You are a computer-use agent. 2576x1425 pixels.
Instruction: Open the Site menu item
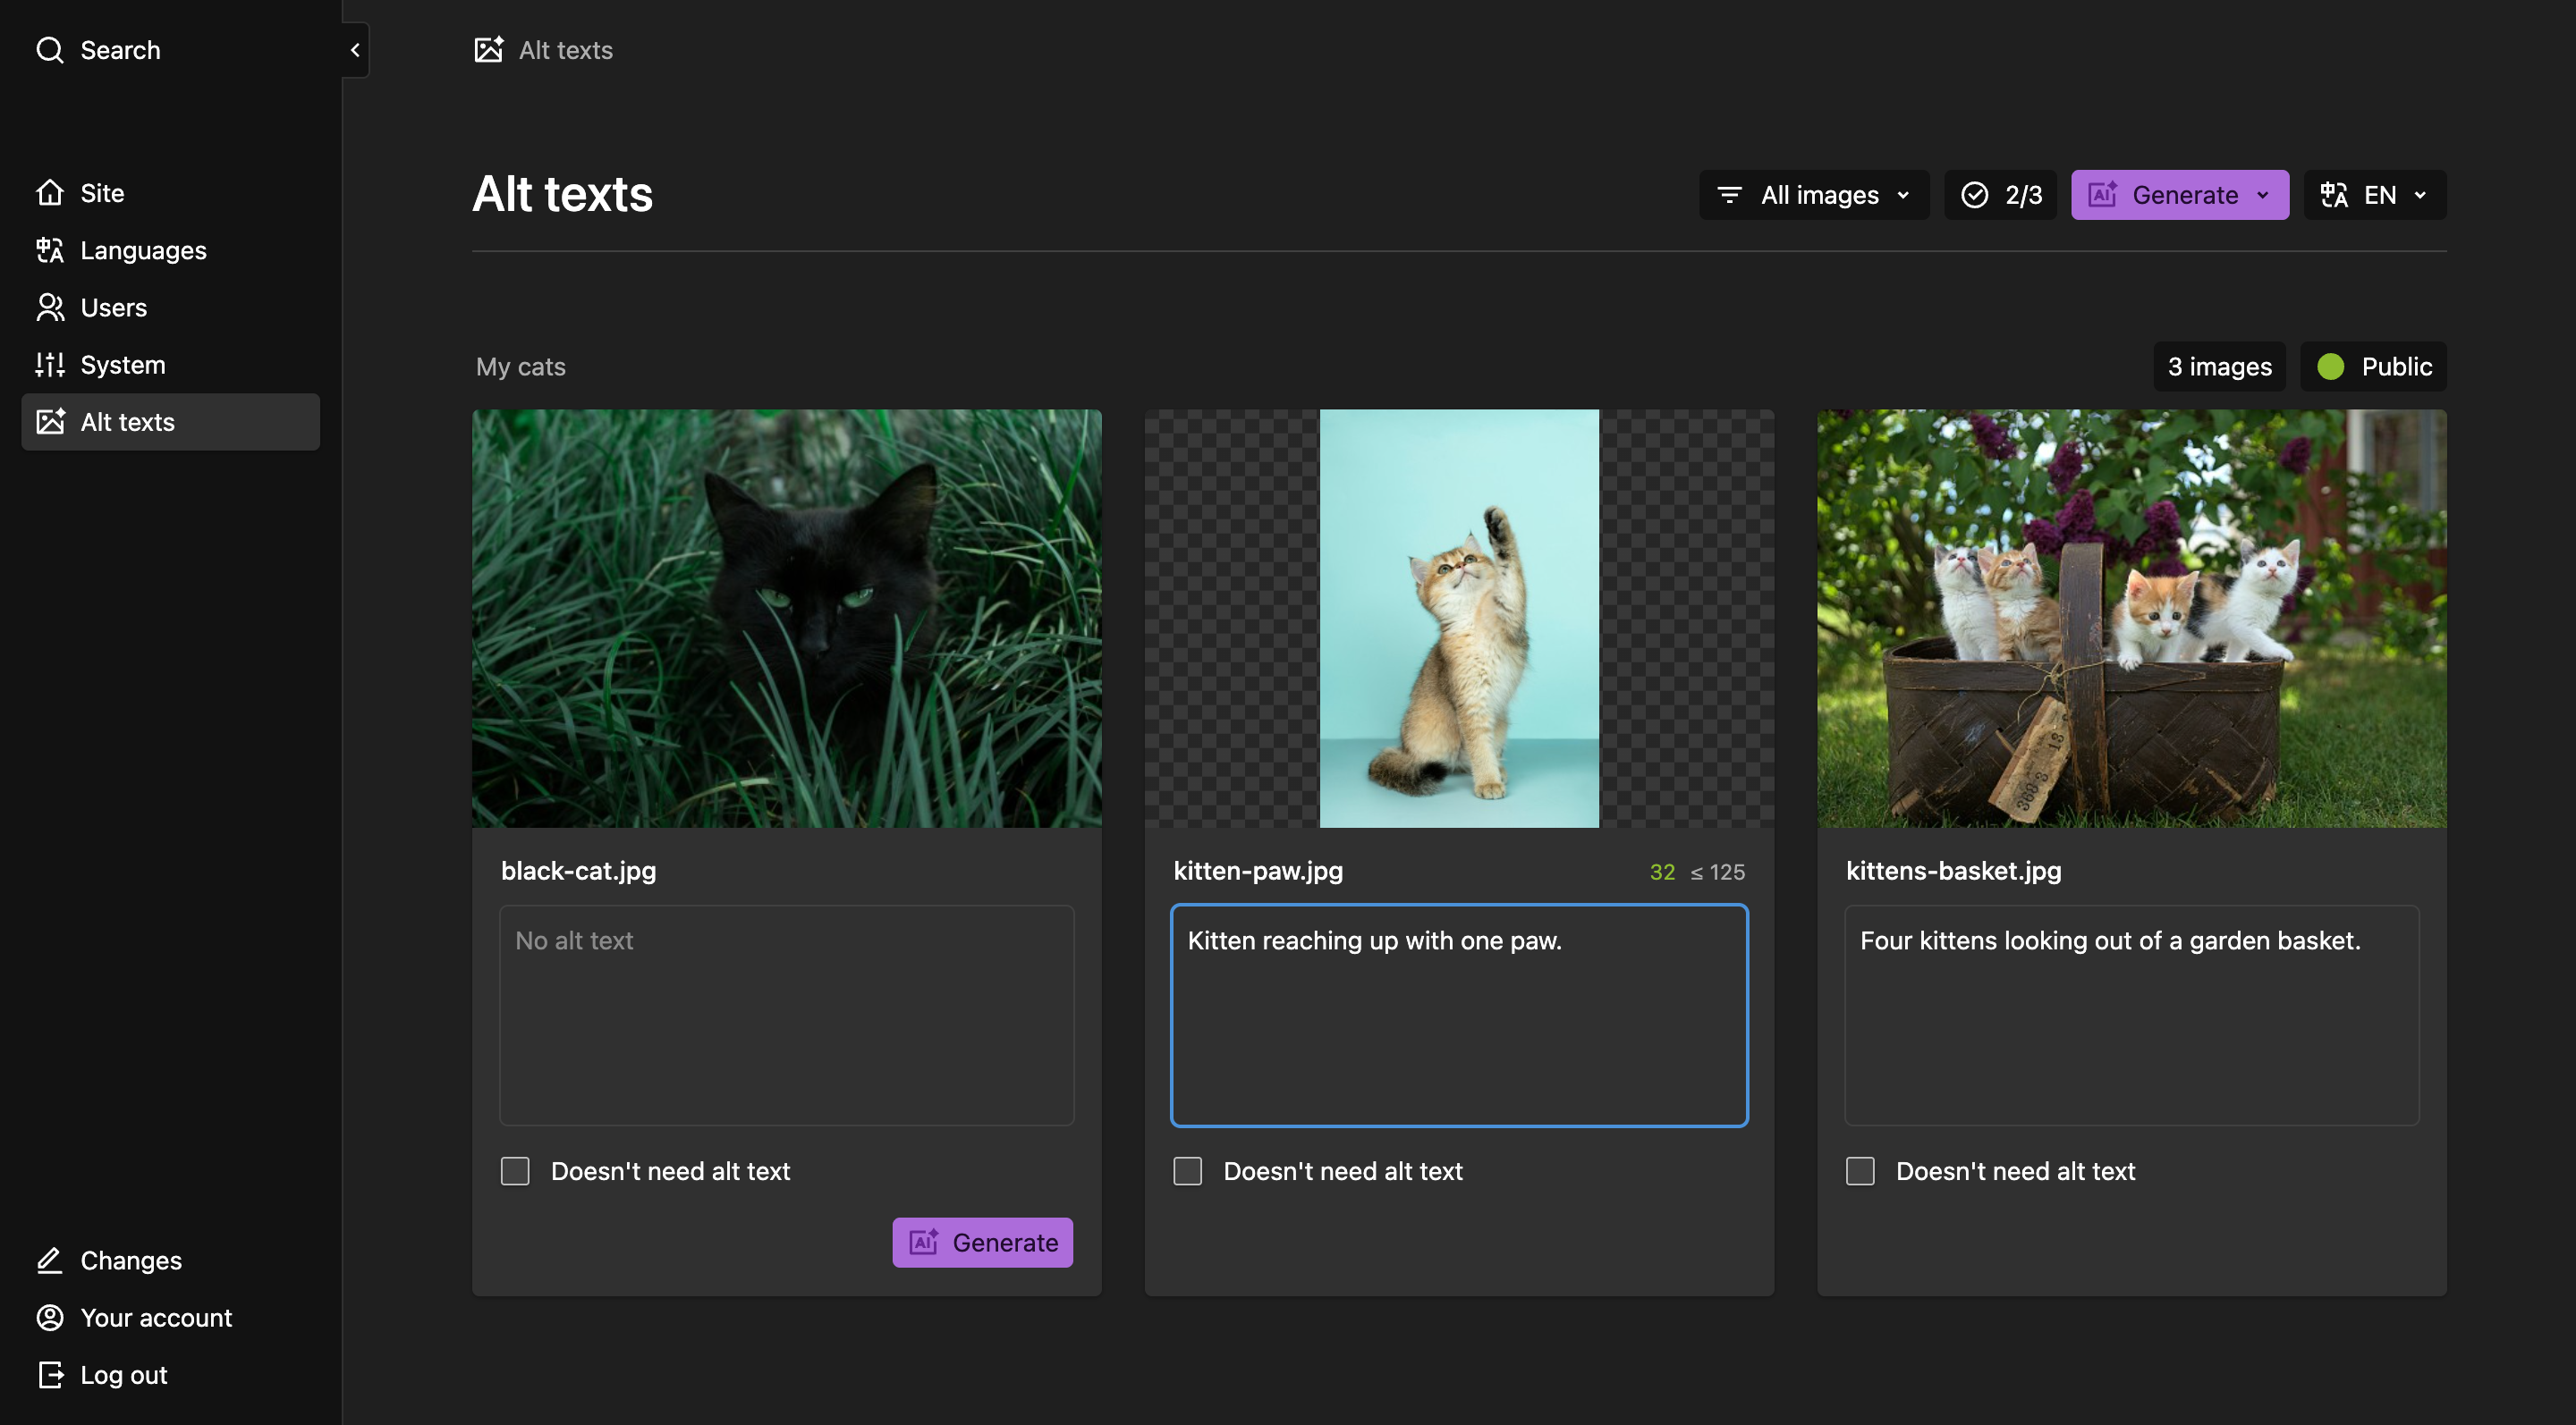click(170, 193)
